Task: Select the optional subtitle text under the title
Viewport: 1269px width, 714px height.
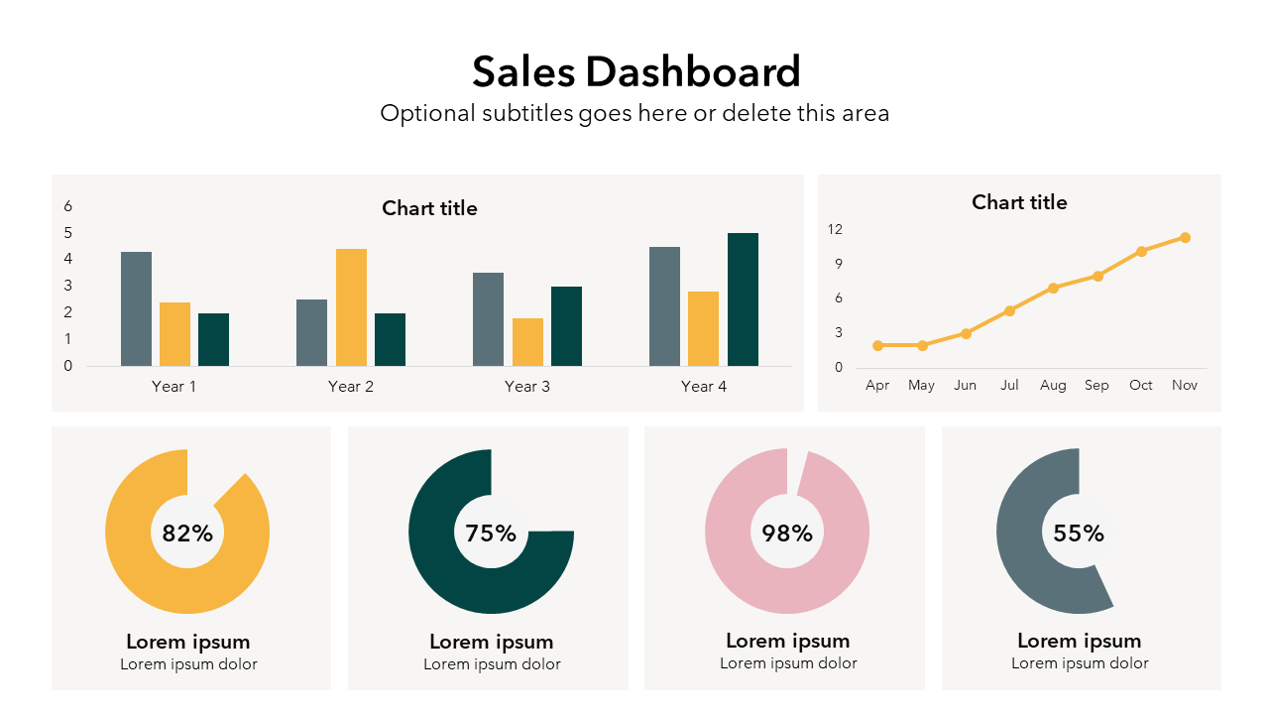Action: (x=634, y=113)
